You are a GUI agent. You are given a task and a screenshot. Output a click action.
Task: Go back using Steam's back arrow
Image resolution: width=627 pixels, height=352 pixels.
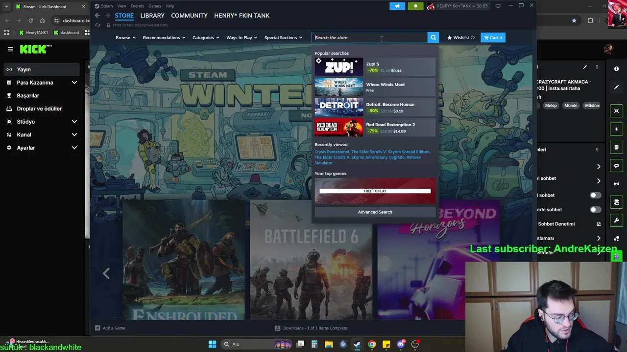coord(97,16)
